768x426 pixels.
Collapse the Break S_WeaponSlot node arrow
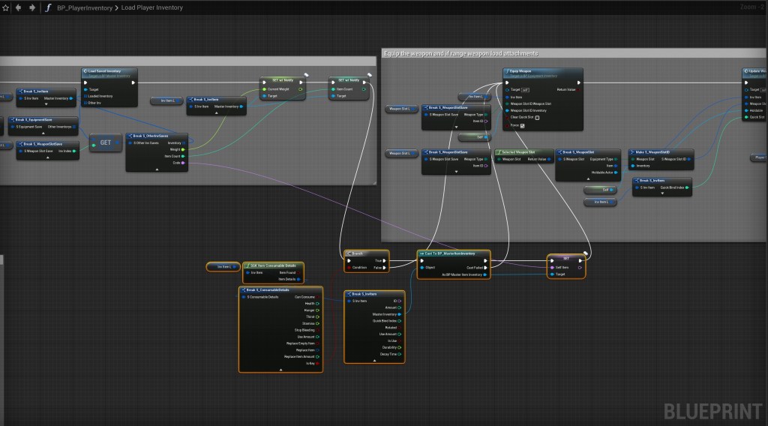[x=586, y=178]
